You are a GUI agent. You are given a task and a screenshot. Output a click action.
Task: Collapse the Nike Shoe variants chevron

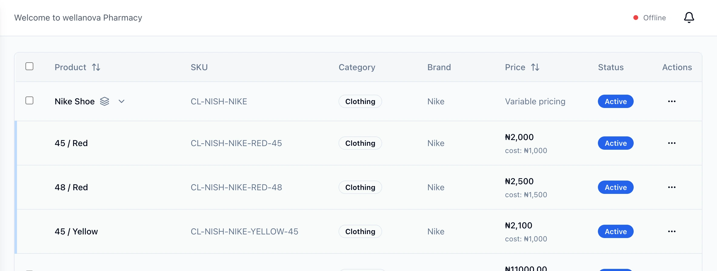[122, 101]
